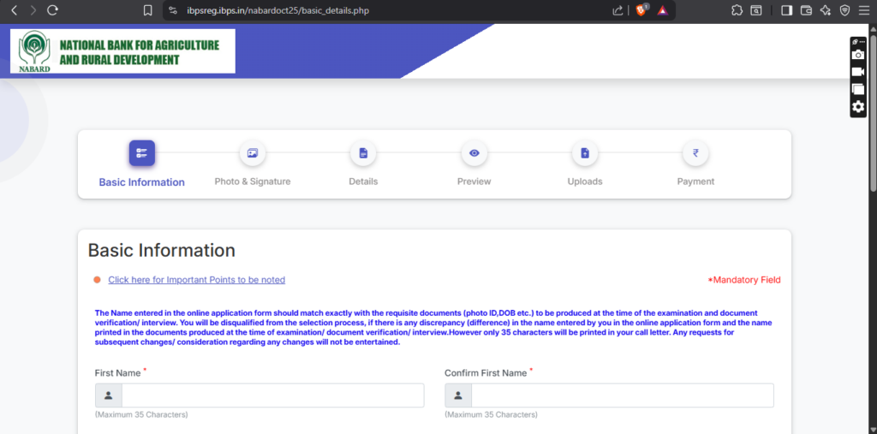This screenshot has width=877, height=434.
Task: Open 'Click here for Important Points' link
Action: click(x=196, y=280)
